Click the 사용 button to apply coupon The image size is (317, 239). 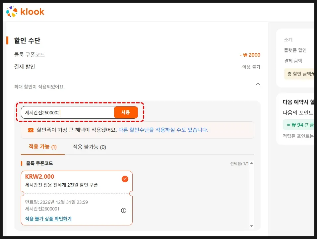tap(126, 112)
